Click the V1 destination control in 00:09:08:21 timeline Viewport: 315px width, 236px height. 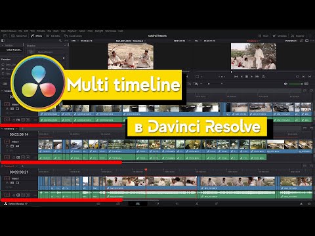[7, 178]
